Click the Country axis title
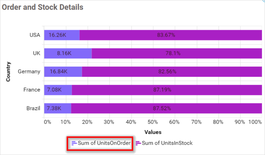This screenshot has width=265, height=155. point(8,71)
